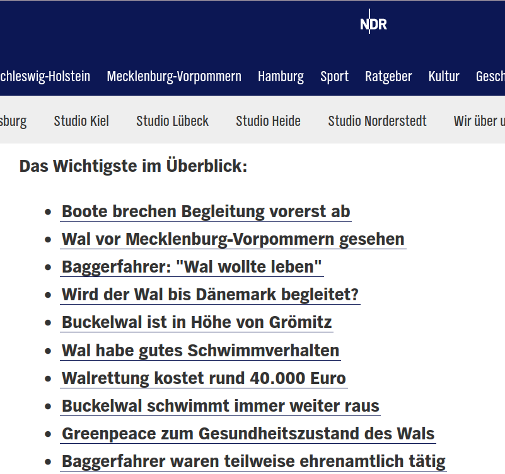Open the Sport section
The image size is (505, 474).
pos(334,76)
